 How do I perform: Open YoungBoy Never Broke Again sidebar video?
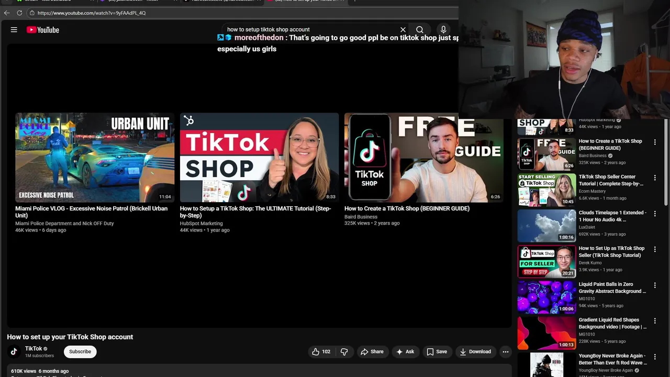tap(612, 359)
